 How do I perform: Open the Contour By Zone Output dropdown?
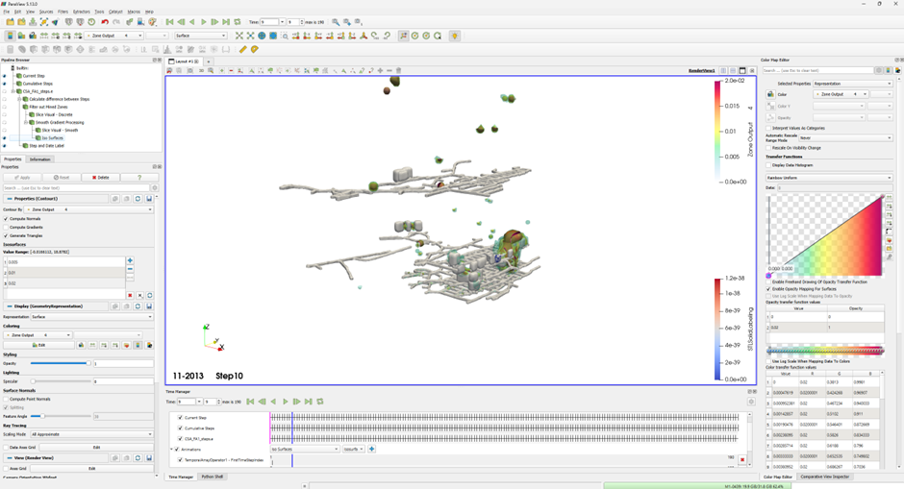click(89, 209)
